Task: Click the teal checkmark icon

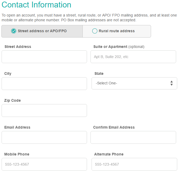Action: pyautogui.click(x=14, y=31)
